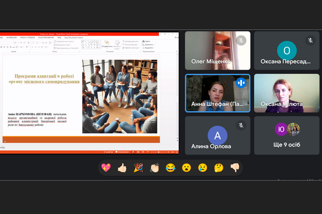This screenshot has width=322, height=214.
Task: Click speaking indicator on Анна Штефан tile
Action: [x=241, y=83]
